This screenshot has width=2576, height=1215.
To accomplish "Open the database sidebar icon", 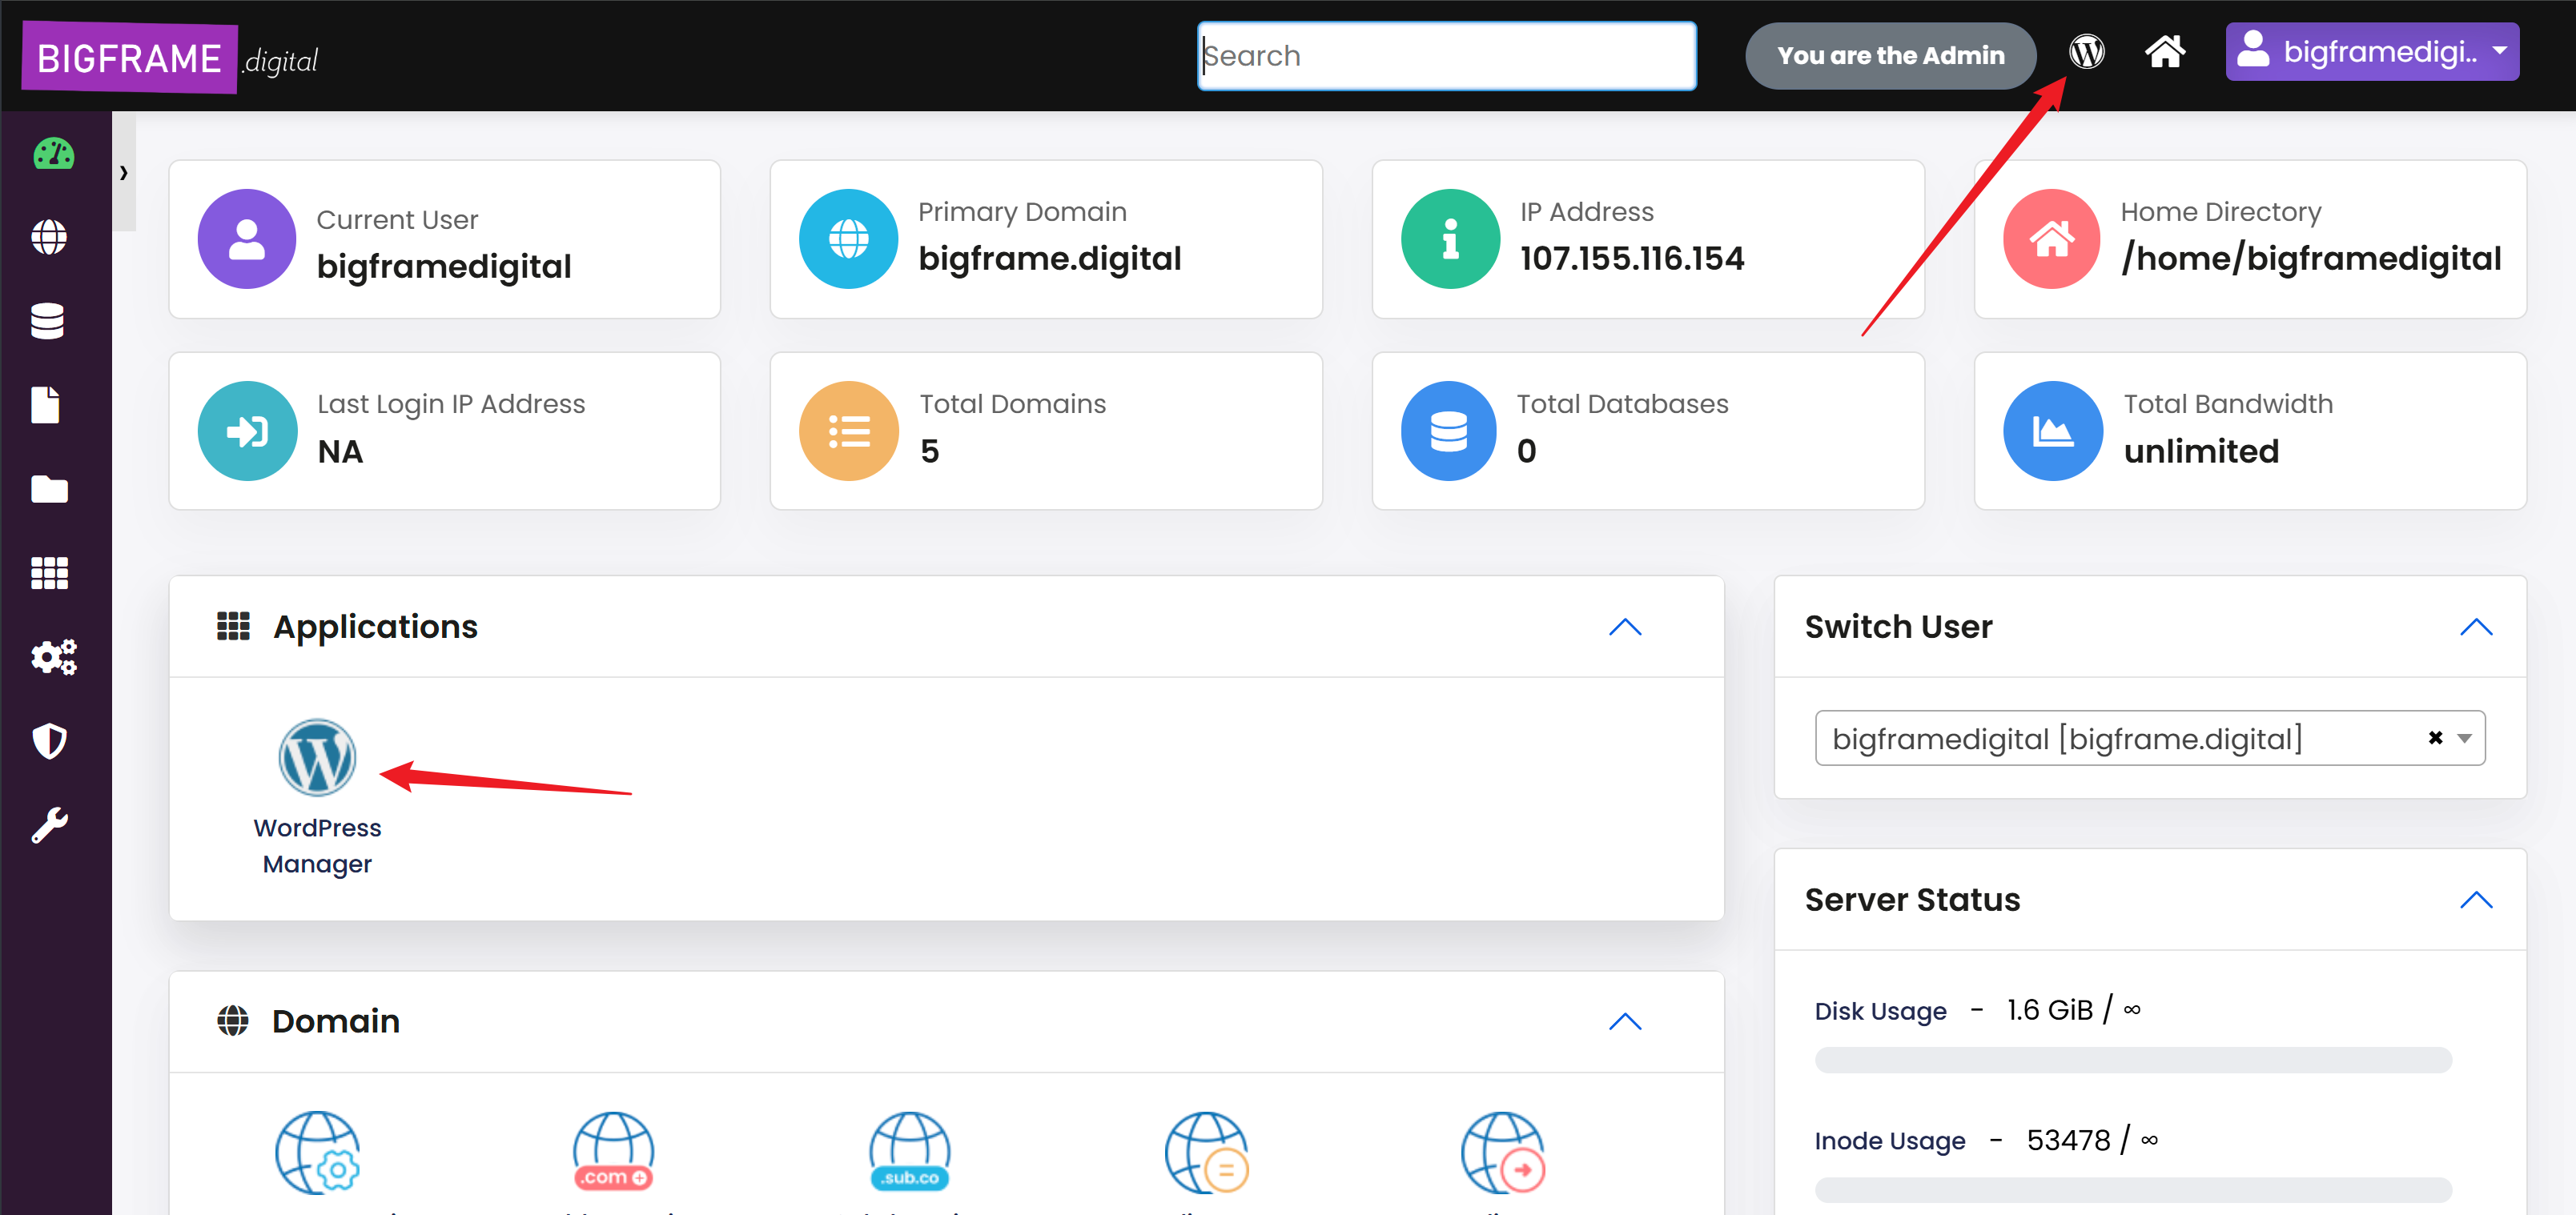I will pos(48,321).
